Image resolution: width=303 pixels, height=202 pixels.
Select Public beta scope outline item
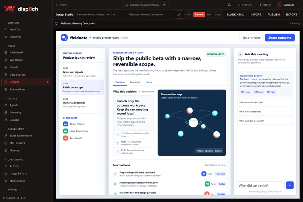82,87
